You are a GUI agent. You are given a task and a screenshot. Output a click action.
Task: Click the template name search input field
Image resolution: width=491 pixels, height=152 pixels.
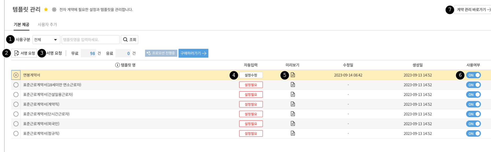90,40
